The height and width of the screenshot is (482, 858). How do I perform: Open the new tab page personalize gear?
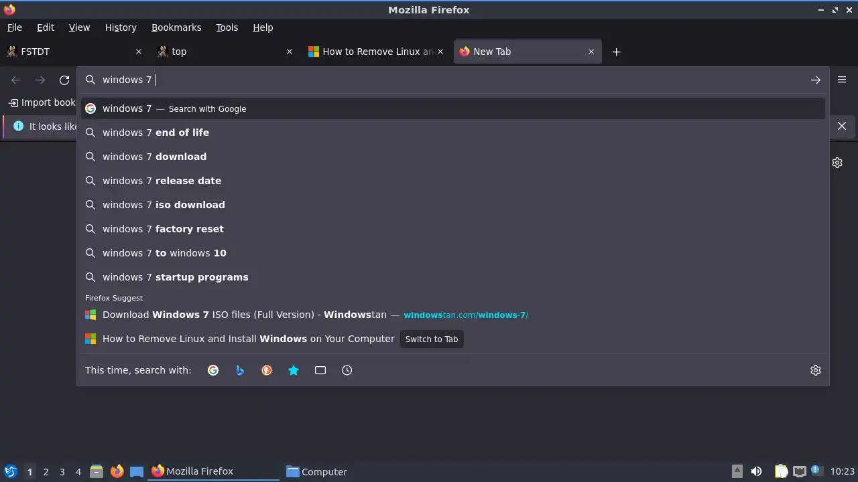pyautogui.click(x=837, y=163)
